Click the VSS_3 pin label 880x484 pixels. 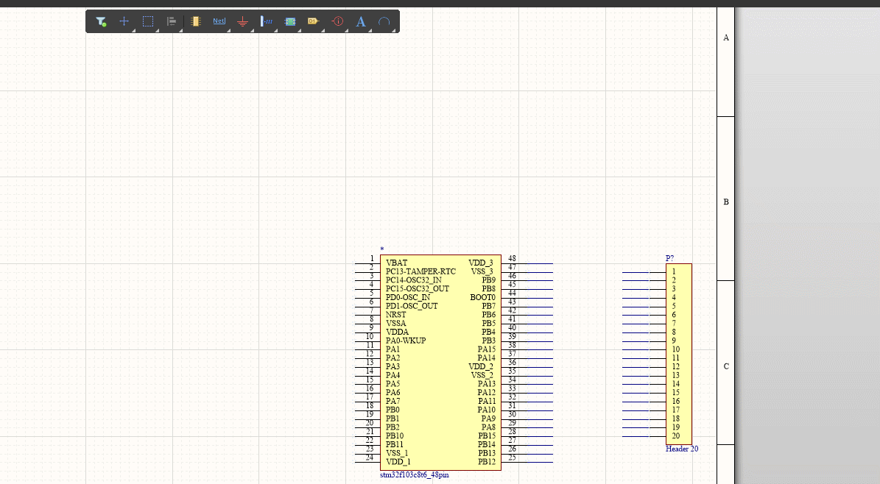482,271
